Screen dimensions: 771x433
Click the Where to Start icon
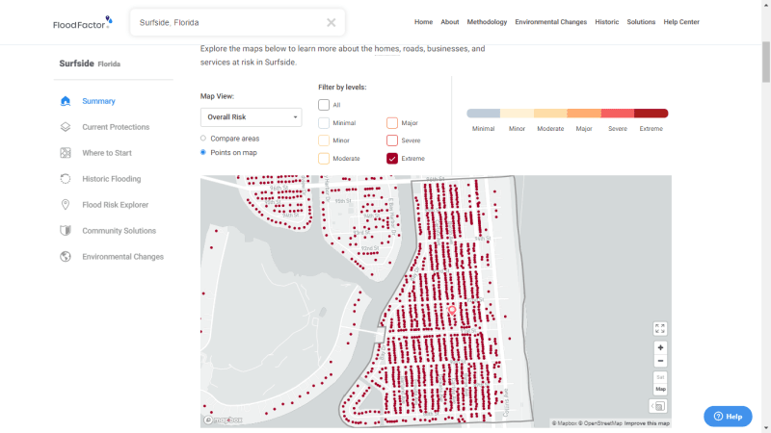pyautogui.click(x=66, y=153)
